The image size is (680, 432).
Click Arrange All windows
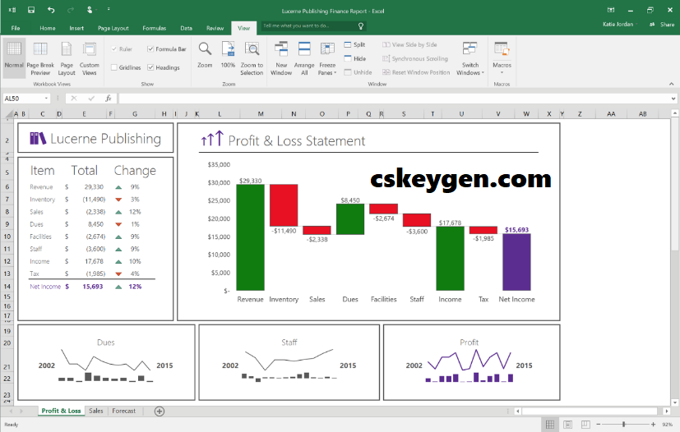coord(304,58)
